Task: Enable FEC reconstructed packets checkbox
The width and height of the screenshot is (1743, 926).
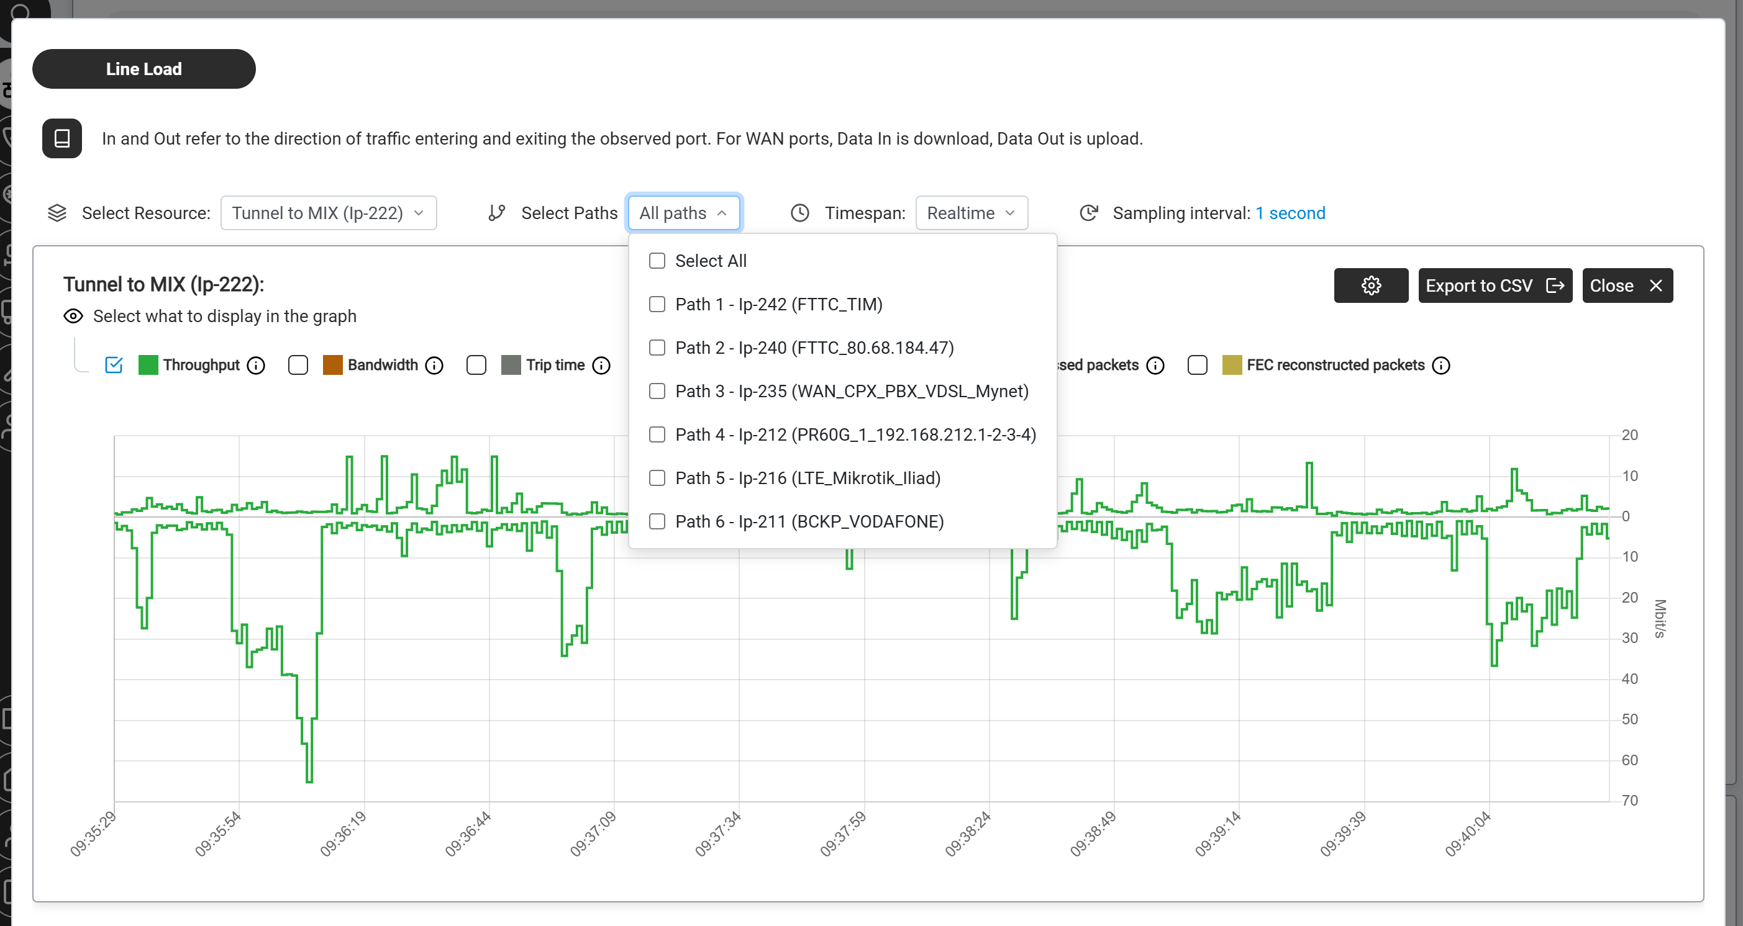Action: coord(1198,365)
